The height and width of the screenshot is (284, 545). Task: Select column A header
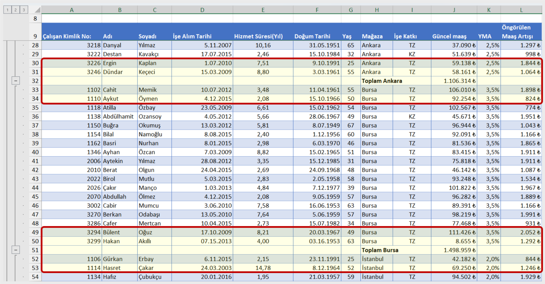click(x=72, y=10)
